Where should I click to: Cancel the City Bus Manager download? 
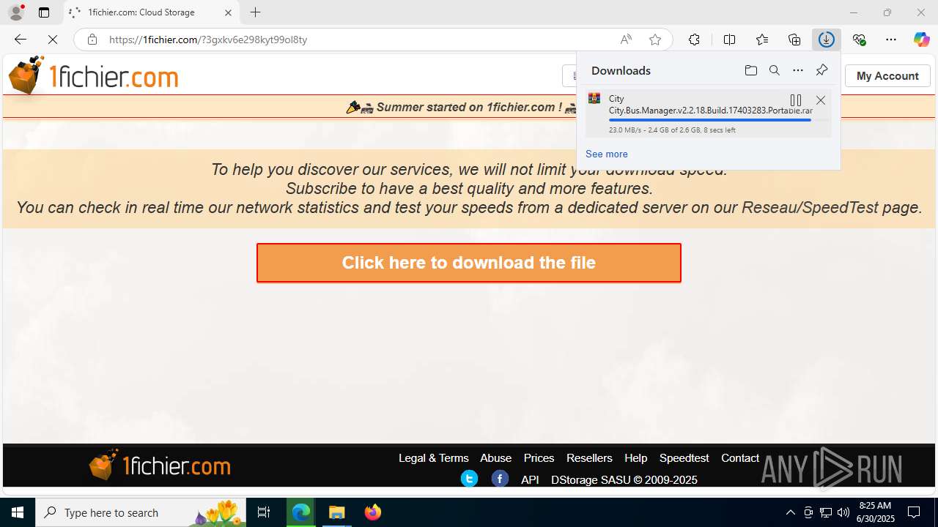tap(821, 100)
